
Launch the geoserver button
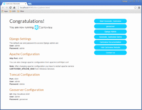point(111,26)
